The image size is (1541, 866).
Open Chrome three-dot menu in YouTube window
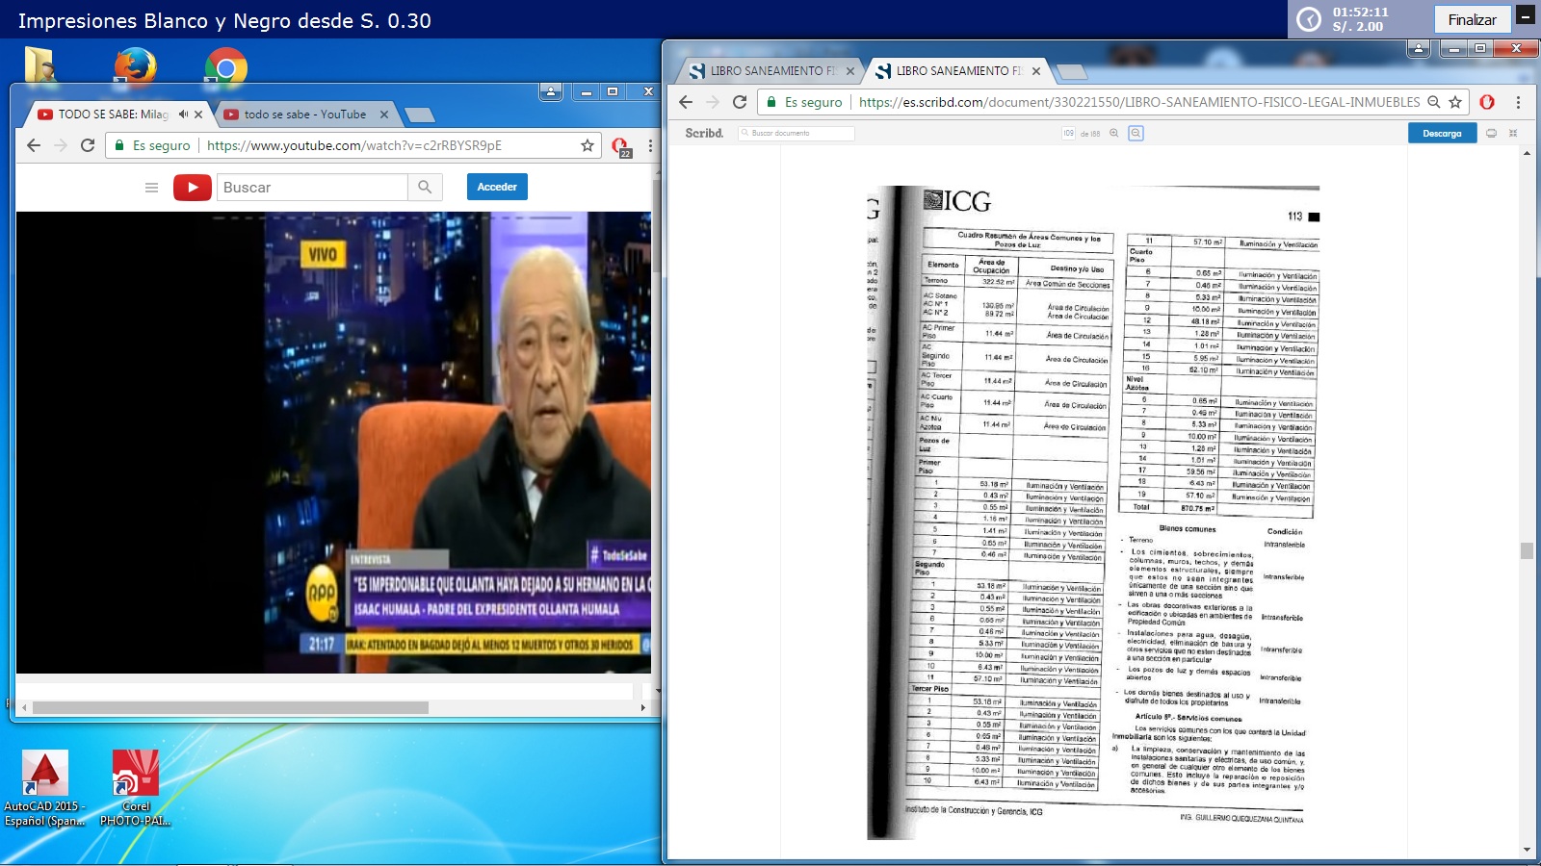pos(650,145)
